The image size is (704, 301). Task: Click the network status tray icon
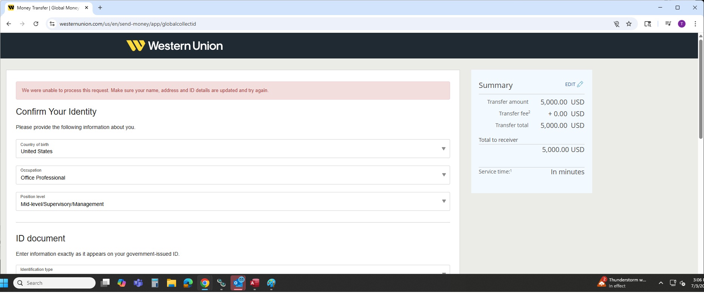coord(673,283)
